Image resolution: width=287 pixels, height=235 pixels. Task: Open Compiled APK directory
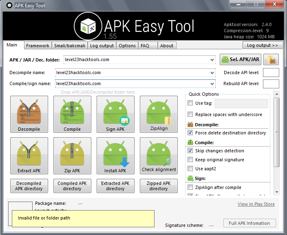(x=72, y=186)
